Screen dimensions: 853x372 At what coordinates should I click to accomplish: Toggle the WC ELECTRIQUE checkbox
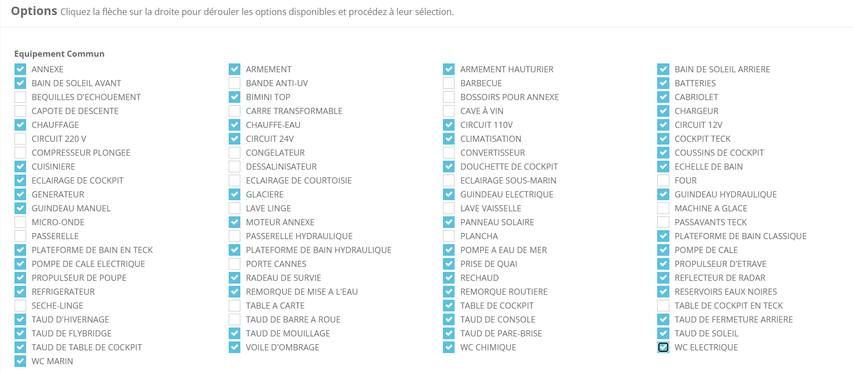663,348
